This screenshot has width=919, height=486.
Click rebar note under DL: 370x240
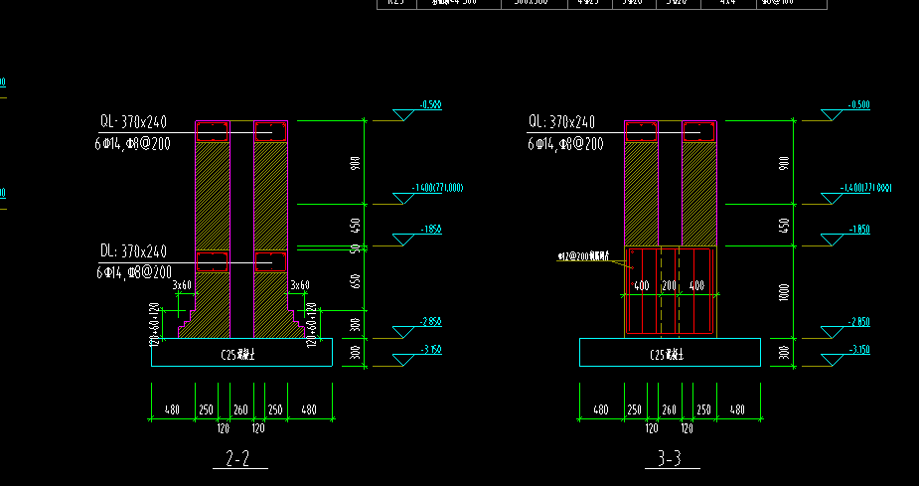point(134,272)
